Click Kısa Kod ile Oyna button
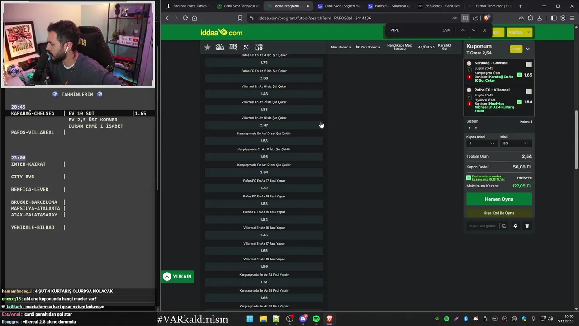The width and height of the screenshot is (579, 326). click(499, 213)
